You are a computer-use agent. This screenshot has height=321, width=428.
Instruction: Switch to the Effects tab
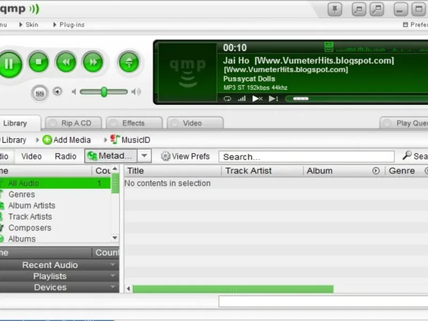coord(134,123)
